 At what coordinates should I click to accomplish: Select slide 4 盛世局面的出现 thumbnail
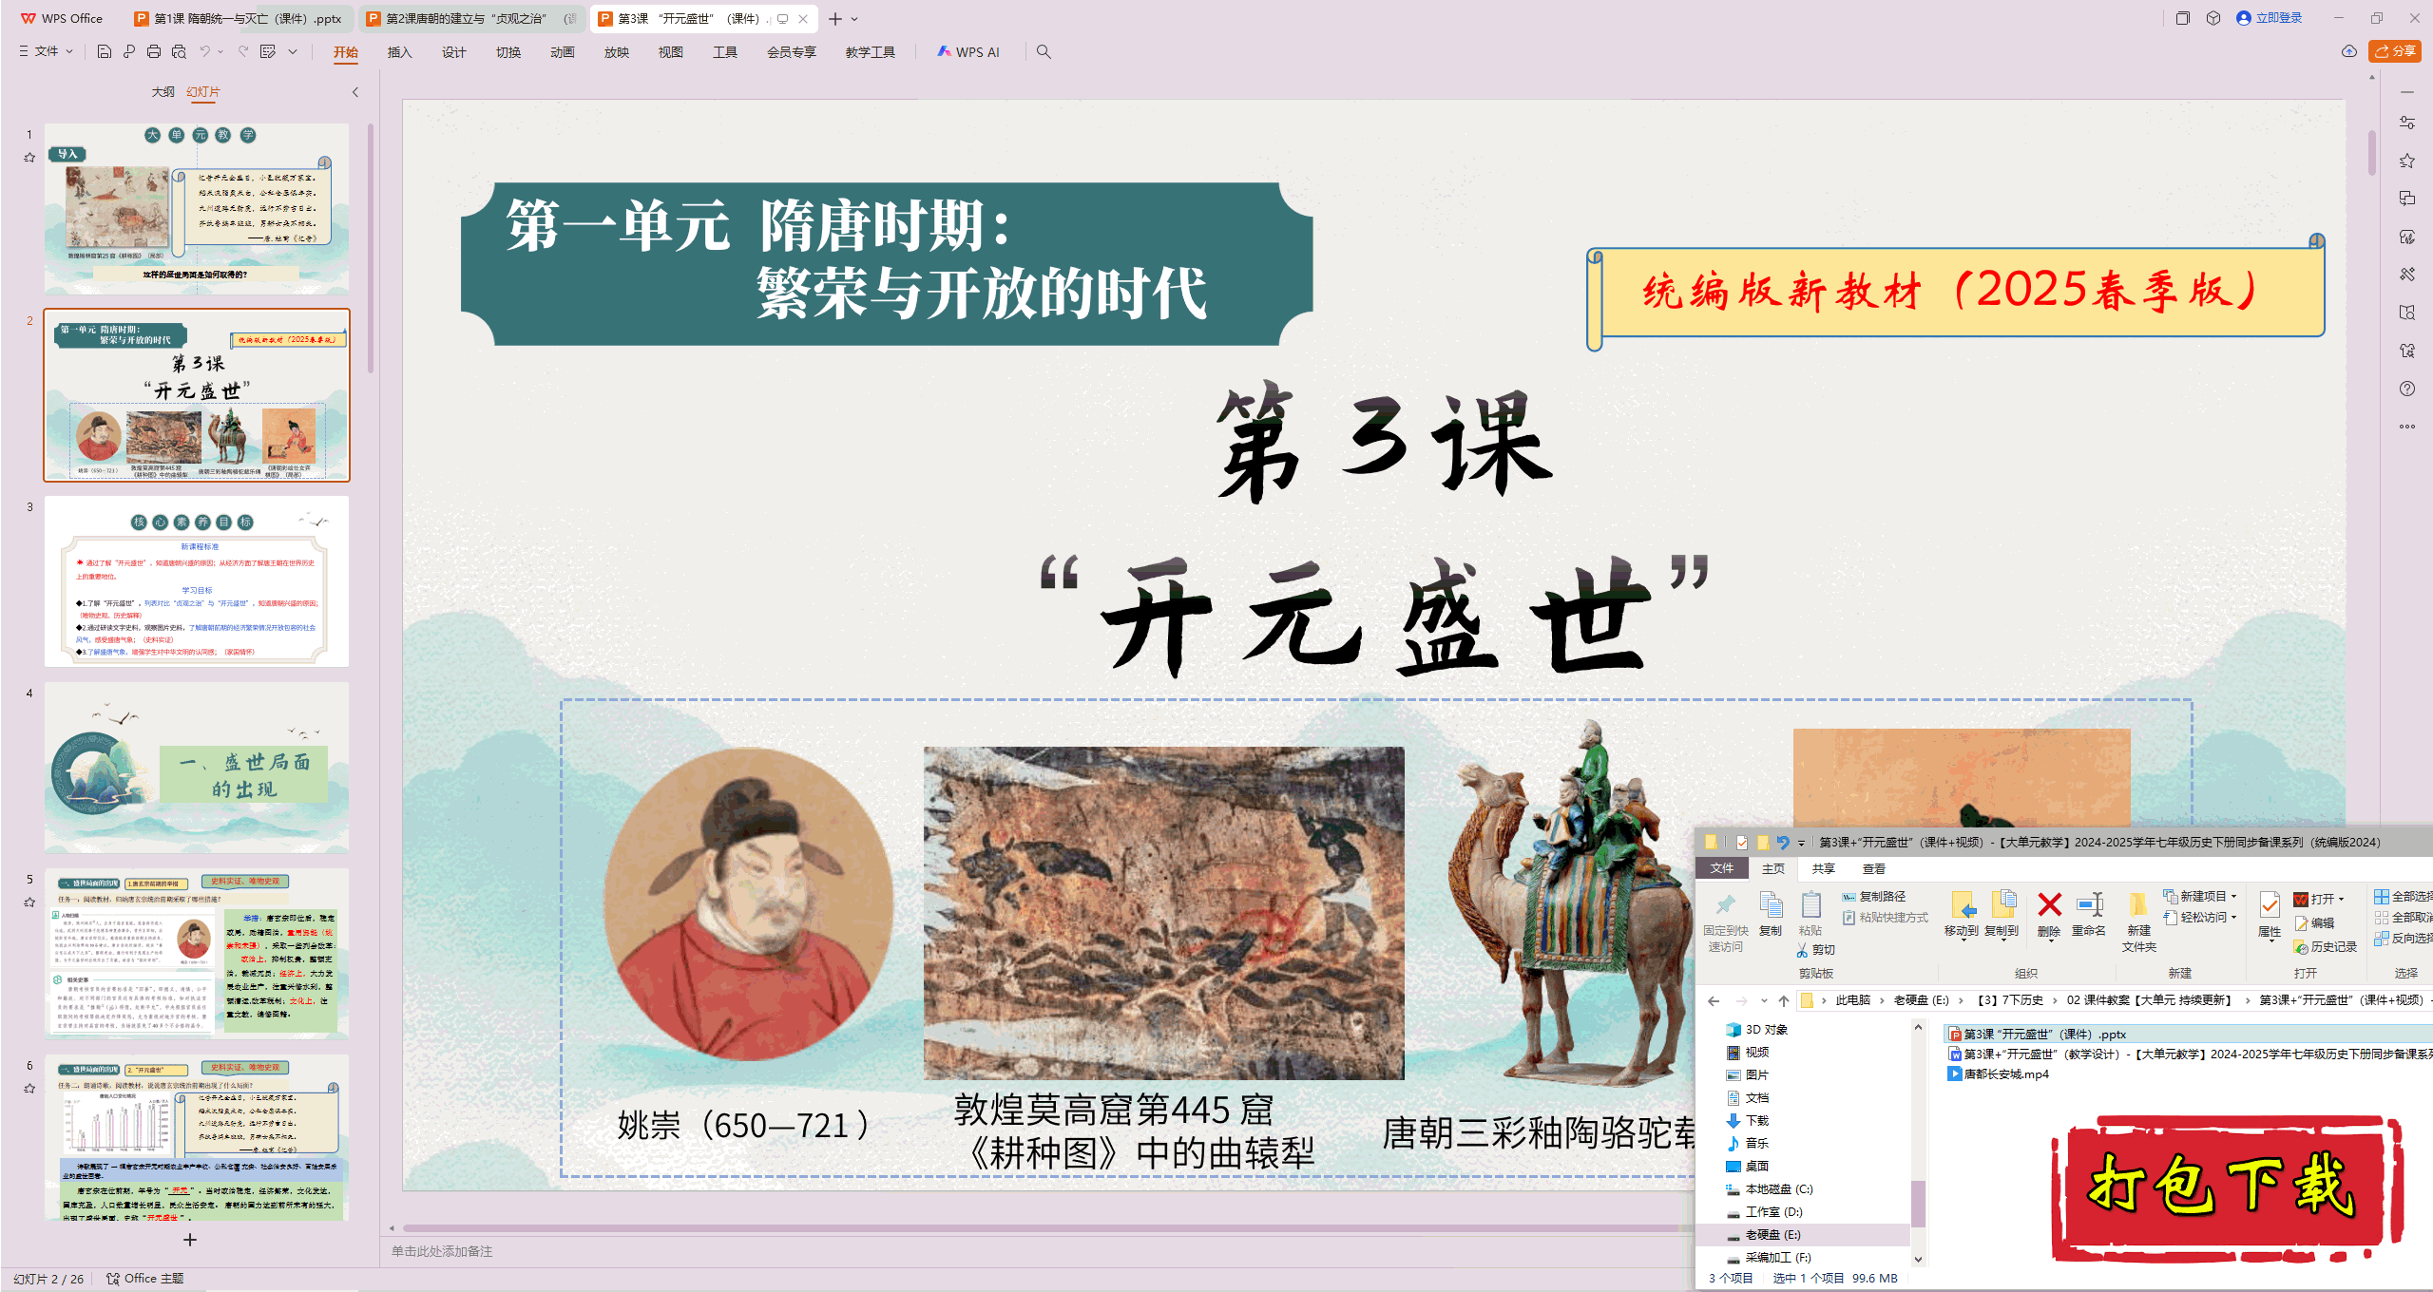[x=197, y=767]
